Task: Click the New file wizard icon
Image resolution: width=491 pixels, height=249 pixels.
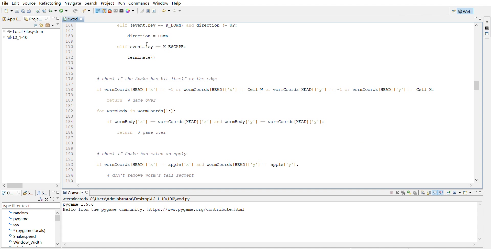Action: pyautogui.click(x=7, y=11)
